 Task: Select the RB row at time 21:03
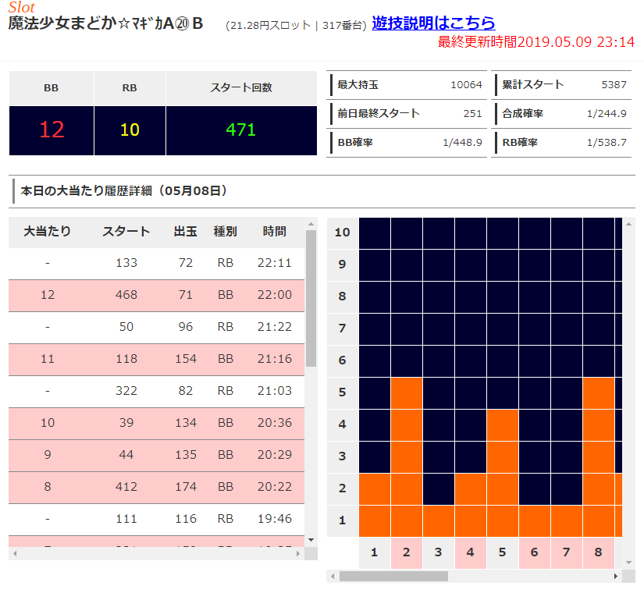point(156,392)
